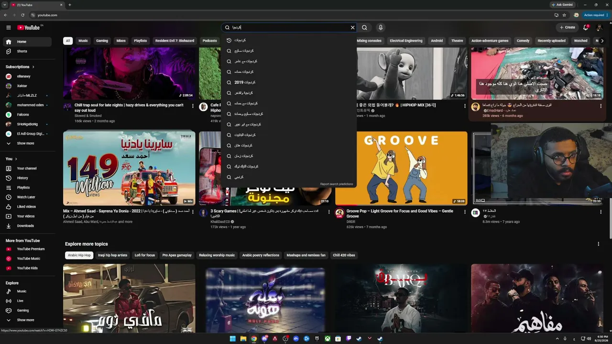
Task: Open Your videos in the sidebar
Action: [x=28, y=216]
